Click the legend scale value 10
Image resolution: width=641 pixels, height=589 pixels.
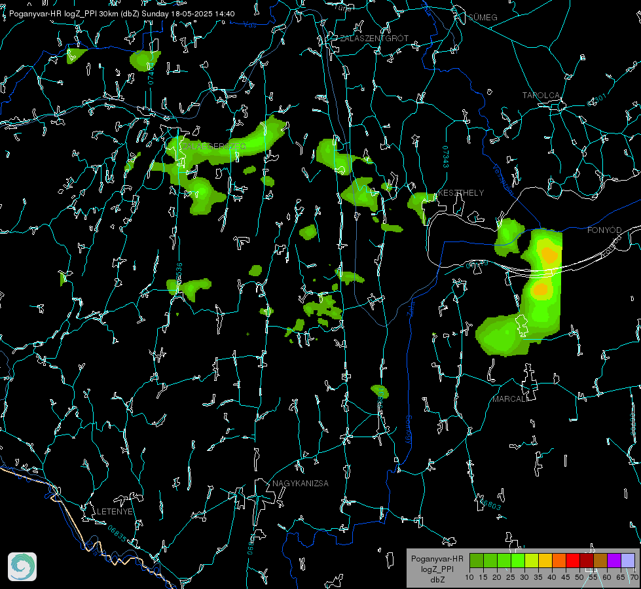click(x=469, y=578)
